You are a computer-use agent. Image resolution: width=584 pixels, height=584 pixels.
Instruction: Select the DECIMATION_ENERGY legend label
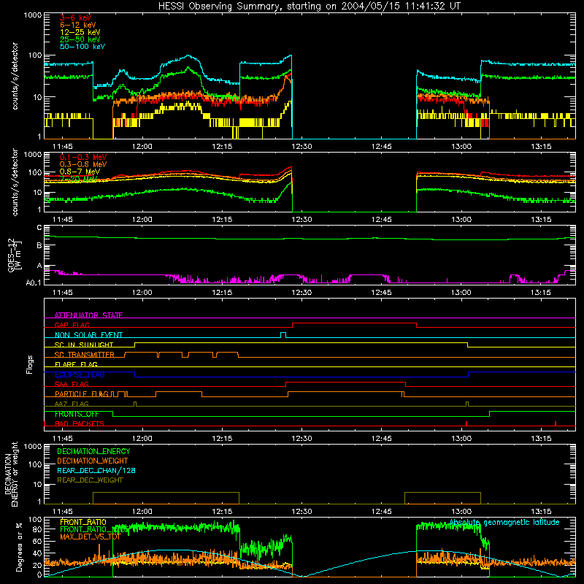point(93,451)
